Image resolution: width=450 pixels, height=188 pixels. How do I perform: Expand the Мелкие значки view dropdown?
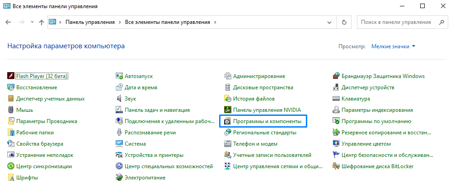[393, 46]
